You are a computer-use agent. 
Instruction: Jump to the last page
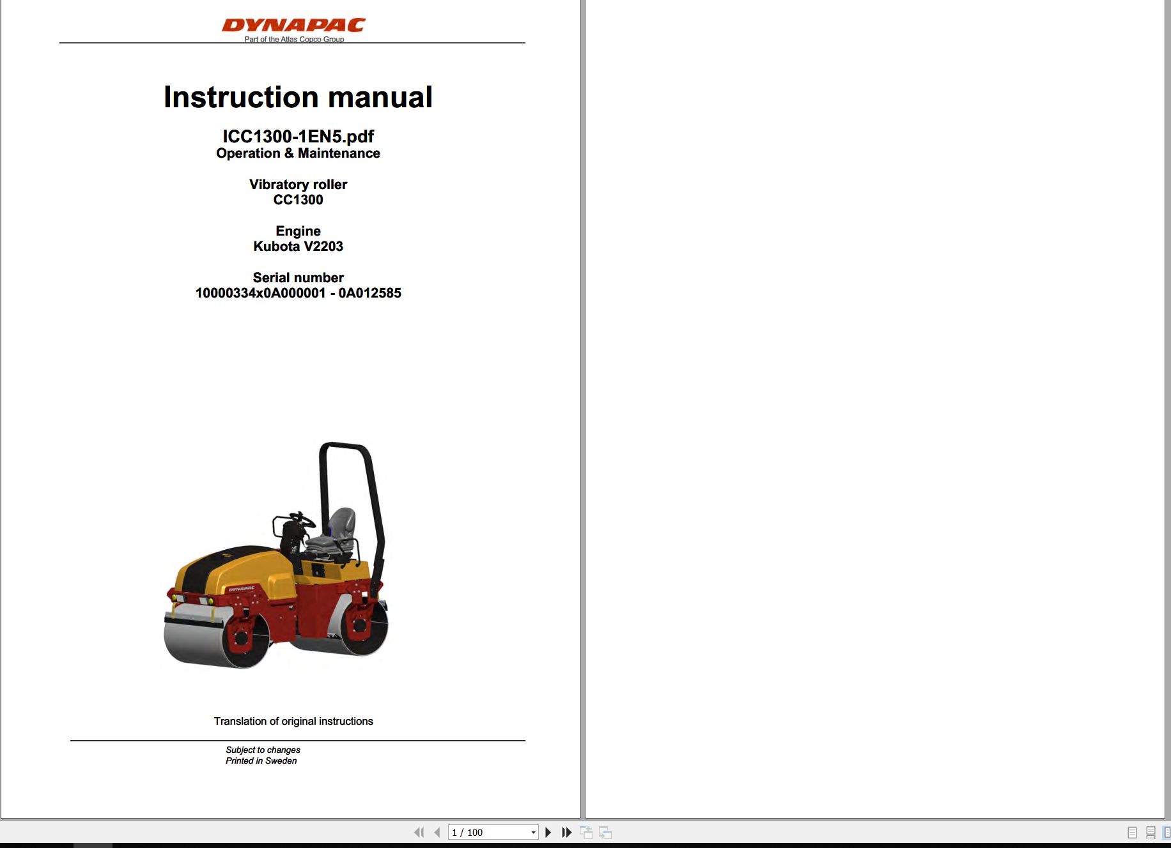pos(566,832)
